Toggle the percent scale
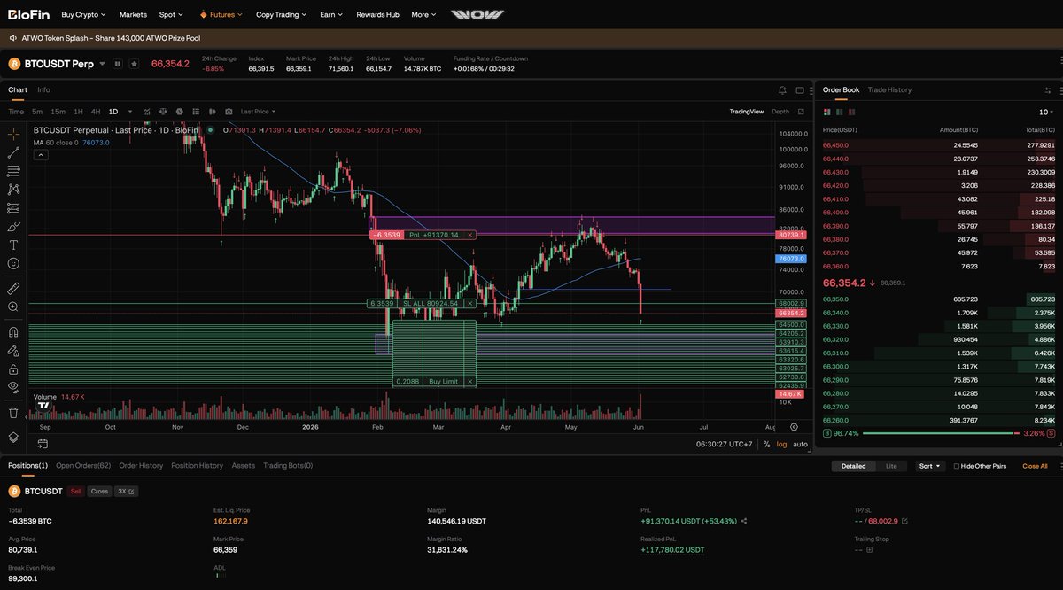The height and width of the screenshot is (590, 1063). [766, 444]
